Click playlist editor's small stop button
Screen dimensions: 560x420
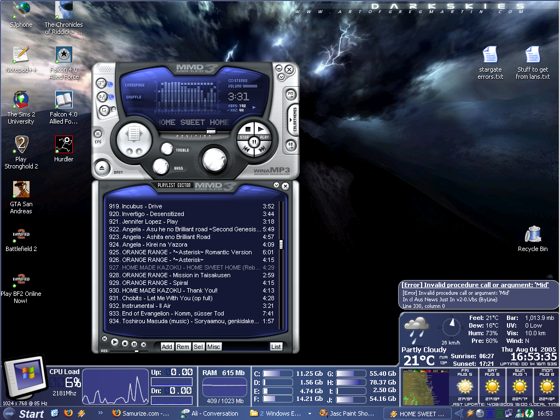[x=125, y=343]
